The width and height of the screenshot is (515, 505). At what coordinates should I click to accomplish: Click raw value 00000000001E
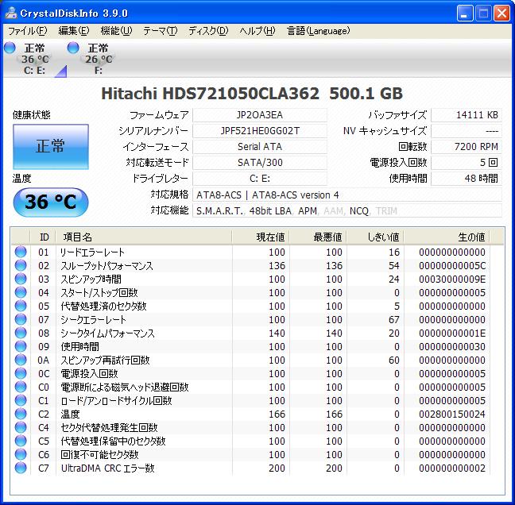452,333
